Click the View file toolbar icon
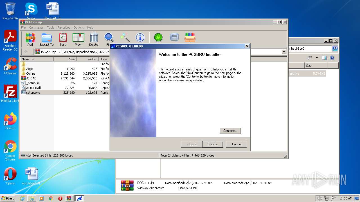 78,39
